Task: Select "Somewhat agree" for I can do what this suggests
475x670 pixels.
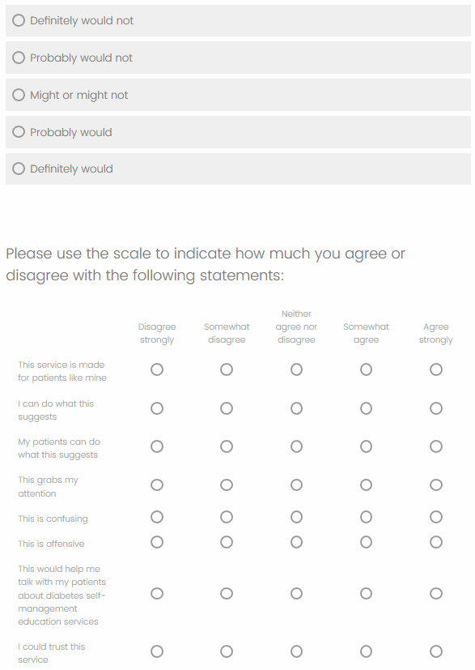Action: pos(367,408)
